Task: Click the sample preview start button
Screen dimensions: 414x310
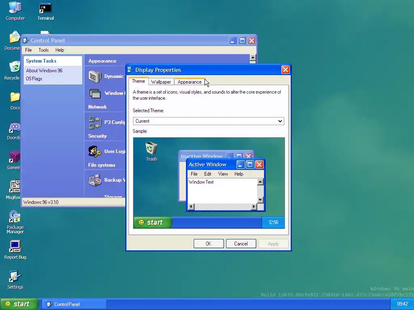Action: coord(152,222)
